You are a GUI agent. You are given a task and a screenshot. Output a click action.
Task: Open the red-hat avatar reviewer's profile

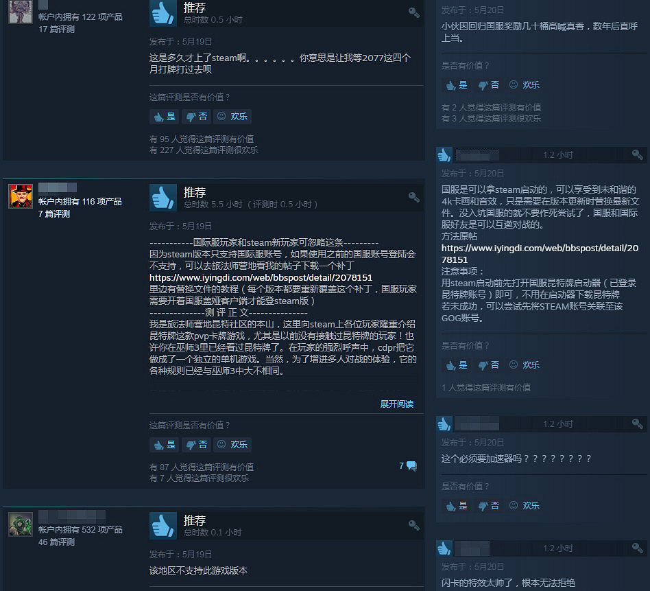(21, 196)
